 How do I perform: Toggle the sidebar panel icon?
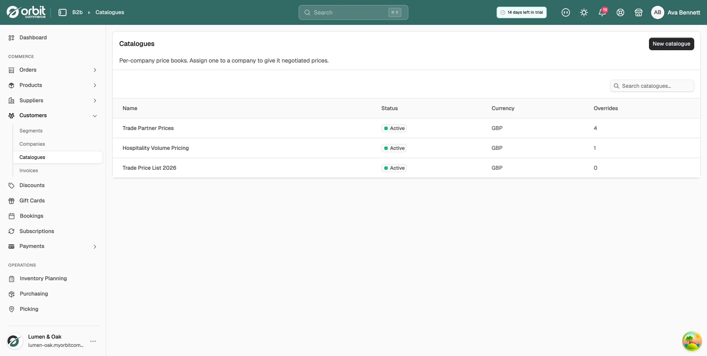point(63,12)
